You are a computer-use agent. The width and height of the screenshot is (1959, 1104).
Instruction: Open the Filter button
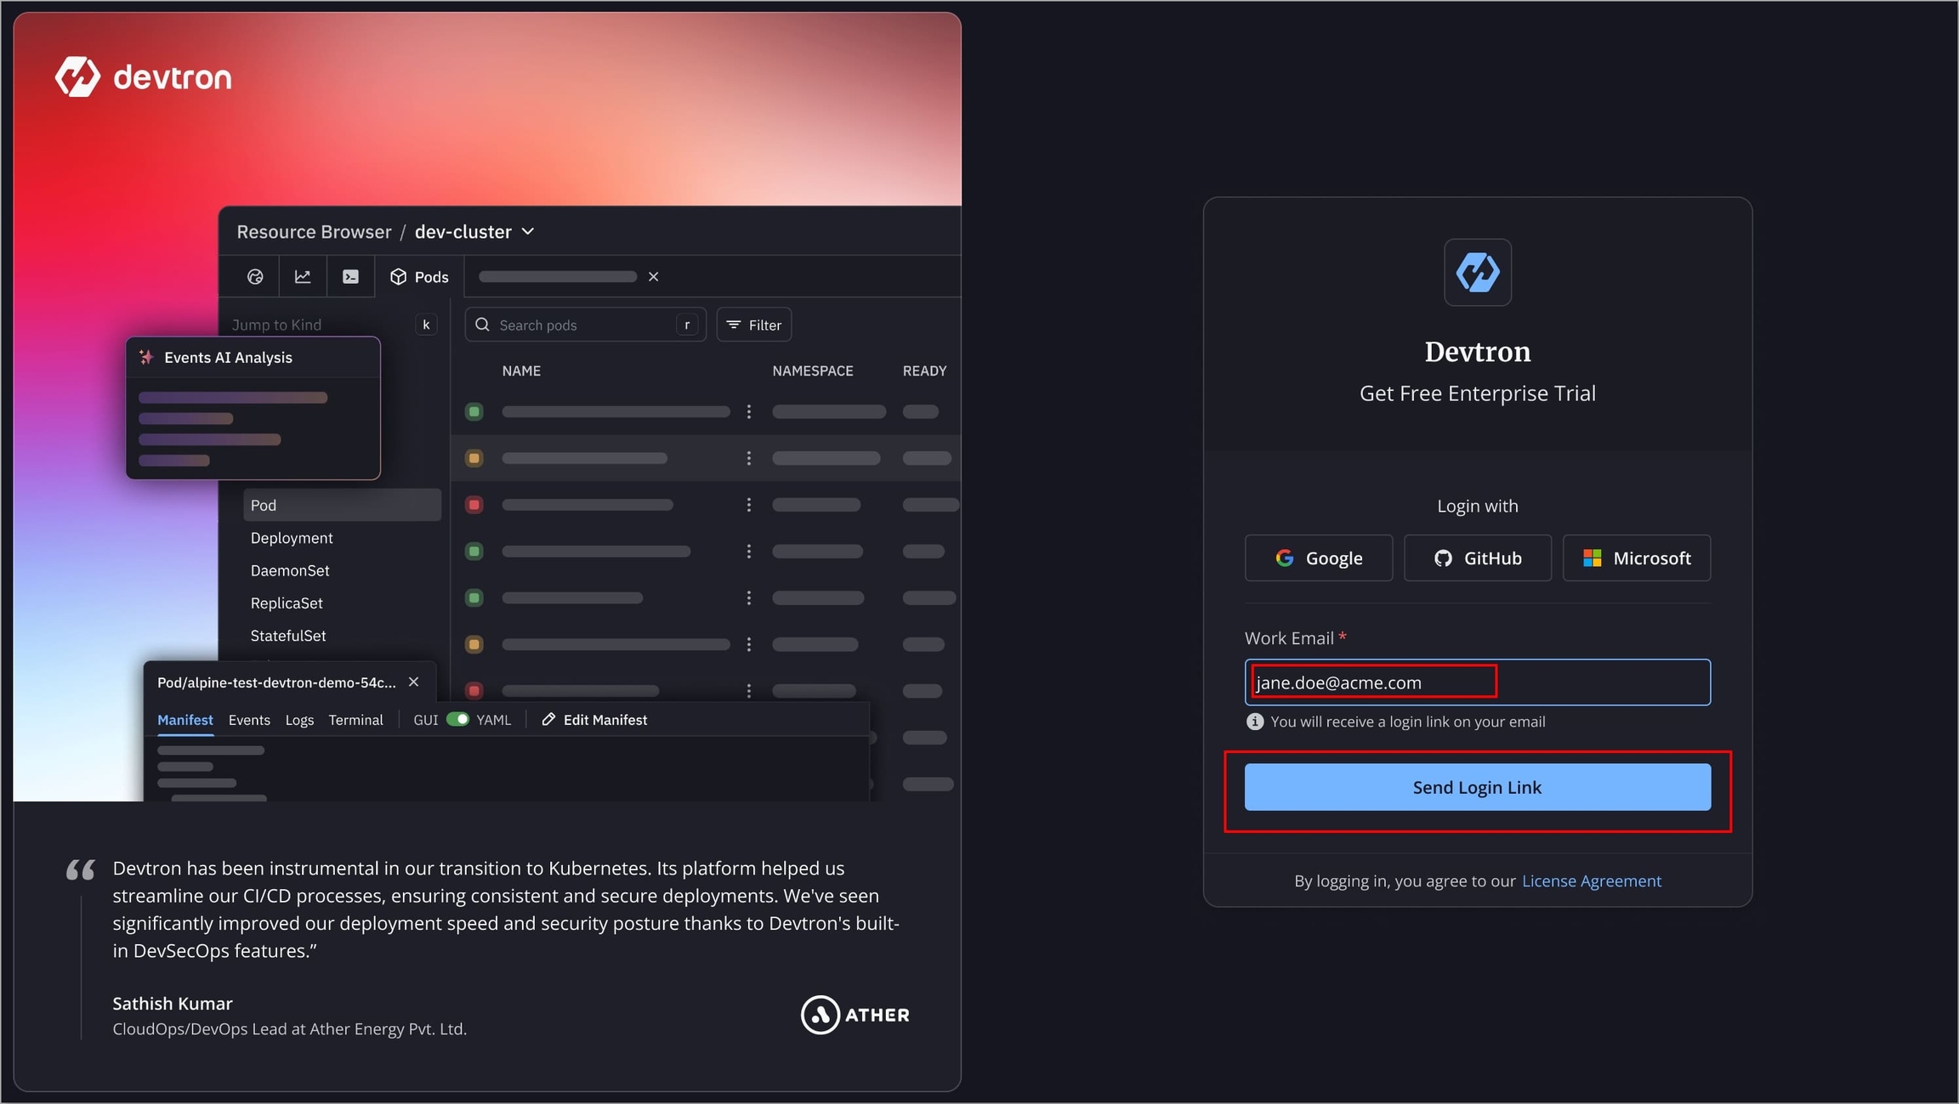(753, 325)
